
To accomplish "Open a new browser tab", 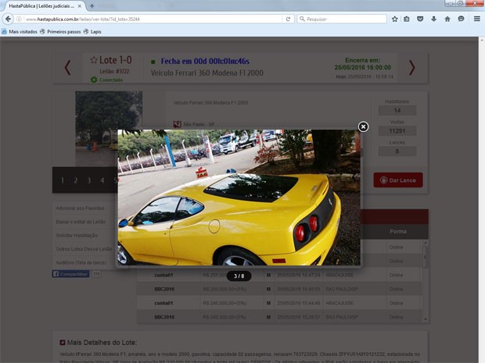I will click(x=92, y=5).
